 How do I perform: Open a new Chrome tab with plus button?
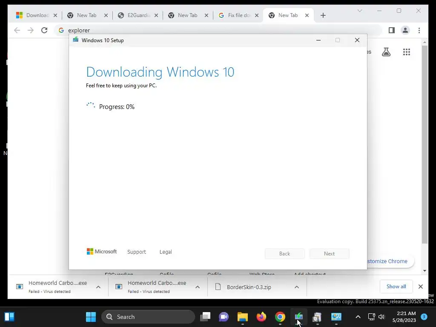pos(323,16)
